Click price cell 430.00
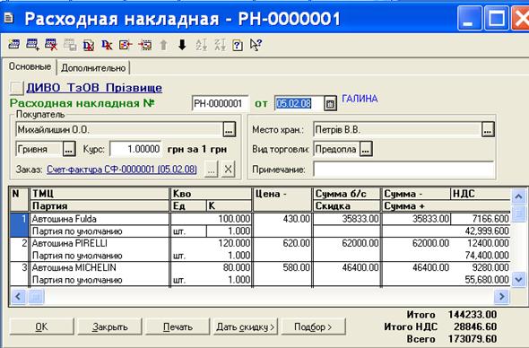529x348 pixels. pos(282,219)
